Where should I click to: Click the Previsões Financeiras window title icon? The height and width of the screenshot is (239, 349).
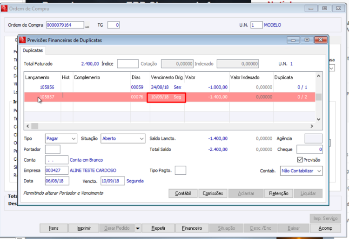point(22,40)
